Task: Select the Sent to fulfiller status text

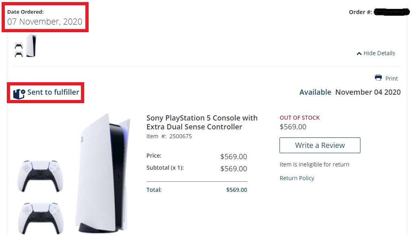Action: coord(53,92)
